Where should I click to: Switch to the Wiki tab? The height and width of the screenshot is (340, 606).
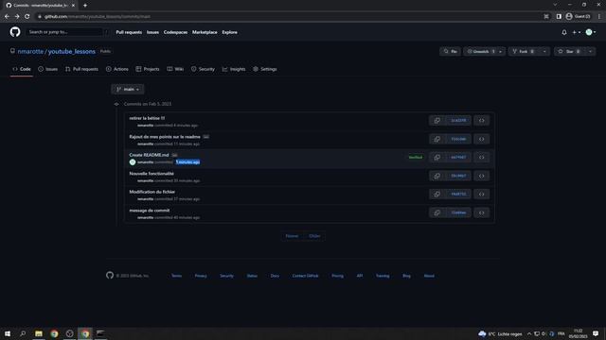[x=175, y=69]
